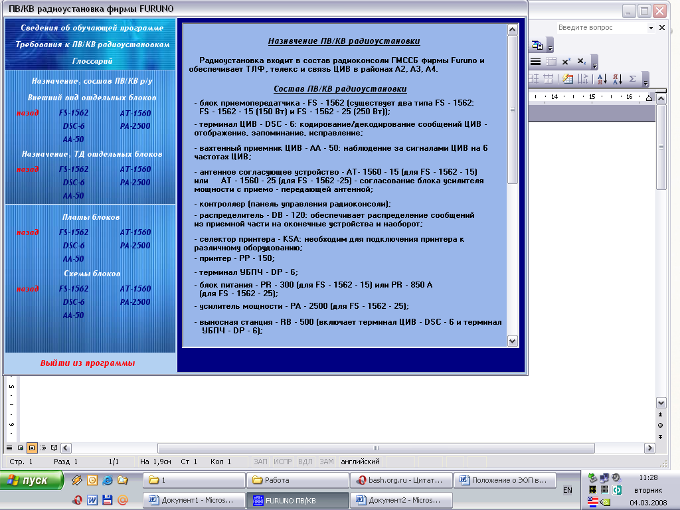Open the 'Глоссарий' section
The image size is (680, 510).
coord(92,61)
